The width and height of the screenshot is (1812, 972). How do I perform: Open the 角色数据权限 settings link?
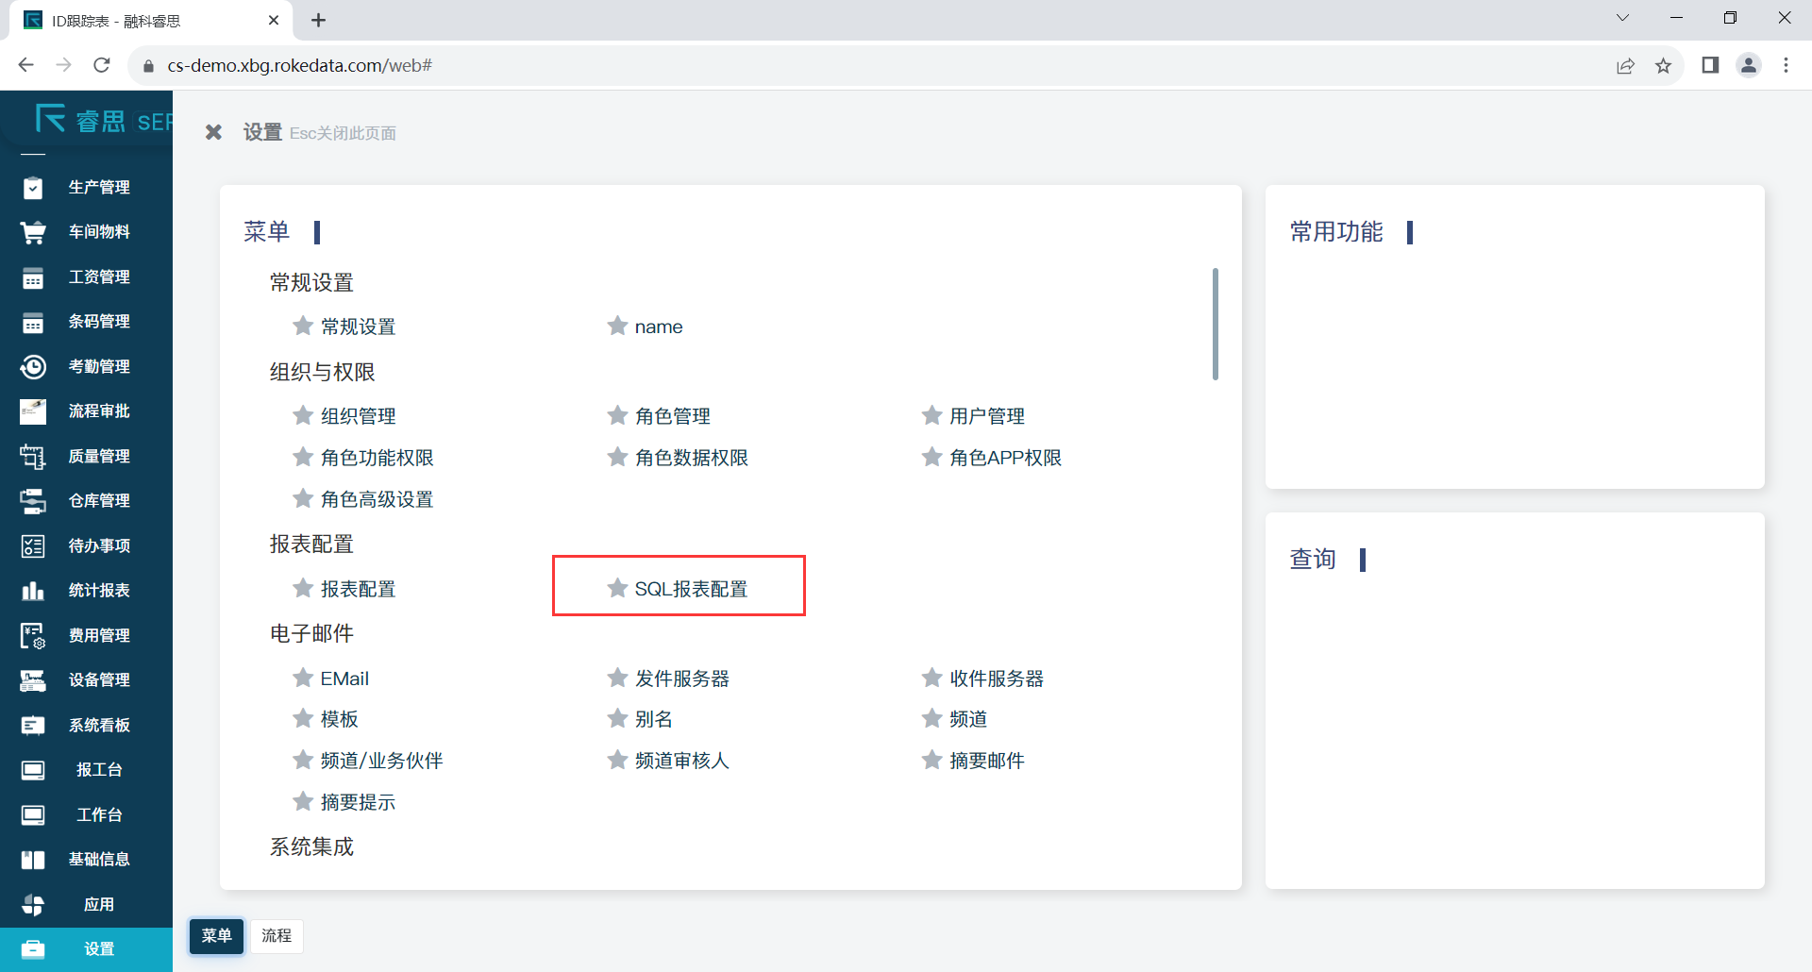(x=691, y=458)
